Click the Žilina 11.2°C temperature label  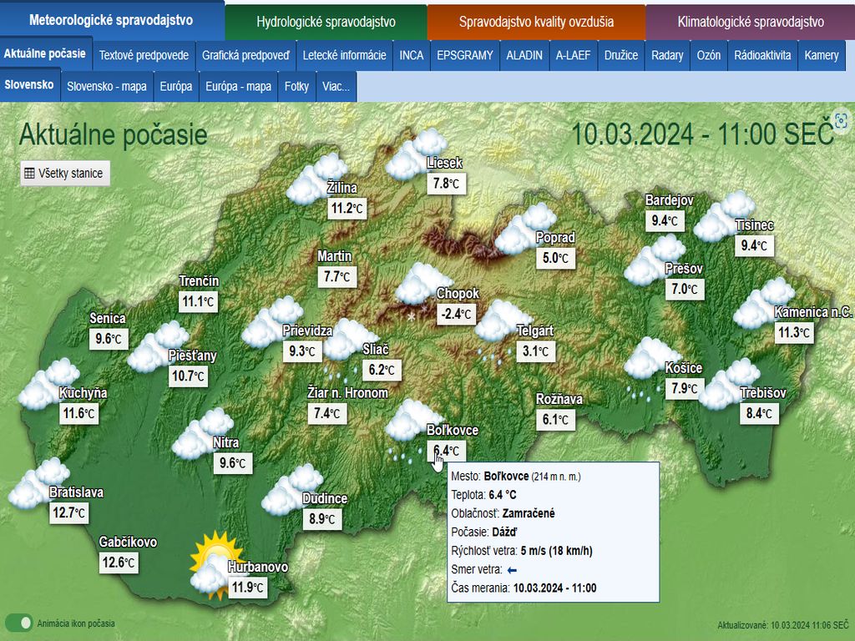coord(347,209)
